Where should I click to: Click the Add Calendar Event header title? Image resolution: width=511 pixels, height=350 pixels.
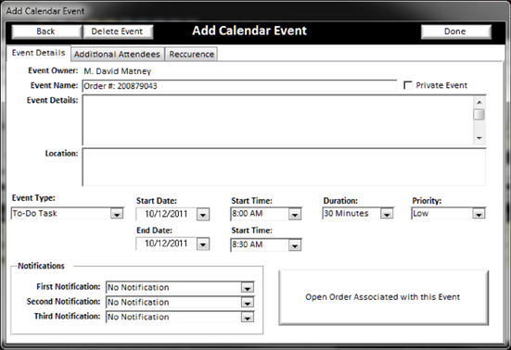tap(249, 31)
